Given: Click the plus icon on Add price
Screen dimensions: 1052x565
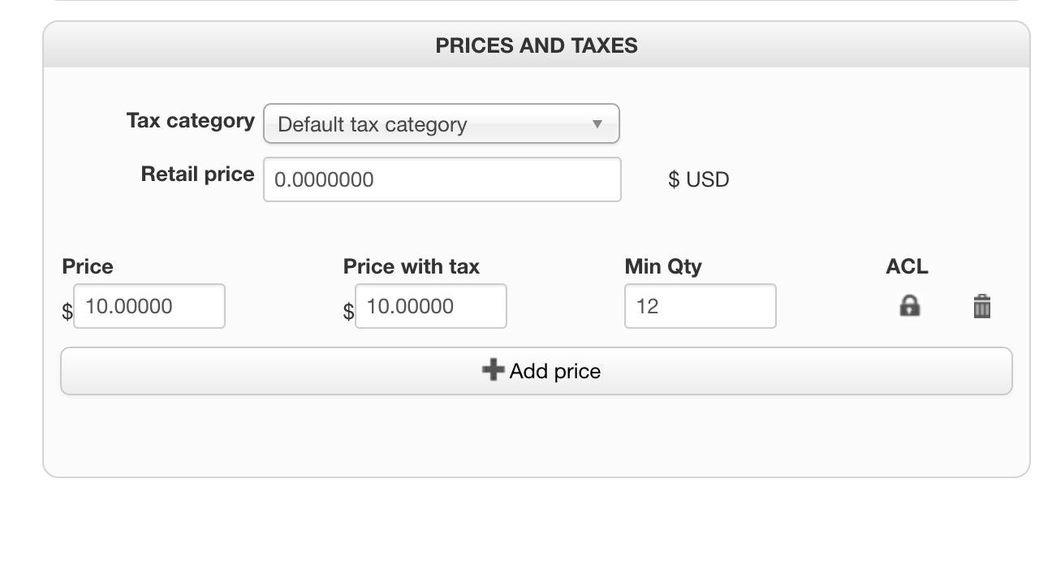Looking at the screenshot, I should 492,371.
